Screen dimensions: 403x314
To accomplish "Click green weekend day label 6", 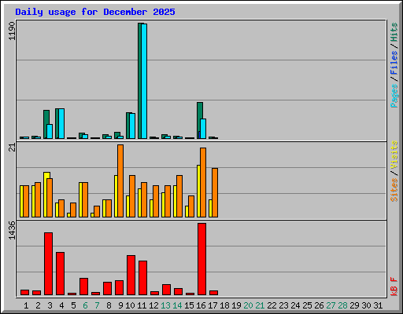I will point(85,305).
